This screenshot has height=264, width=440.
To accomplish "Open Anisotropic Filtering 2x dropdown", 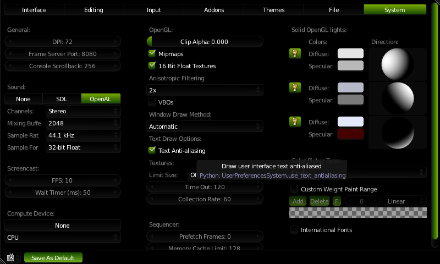I will (205, 90).
